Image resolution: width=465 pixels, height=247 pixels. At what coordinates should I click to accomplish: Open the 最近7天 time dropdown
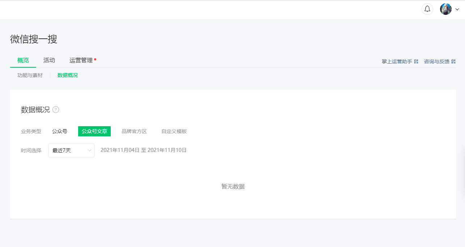pos(72,150)
